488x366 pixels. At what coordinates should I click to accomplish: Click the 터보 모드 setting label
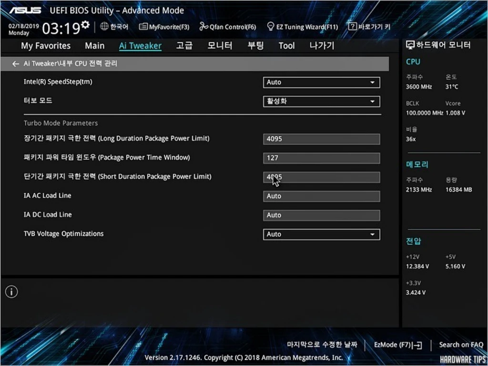pos(38,101)
